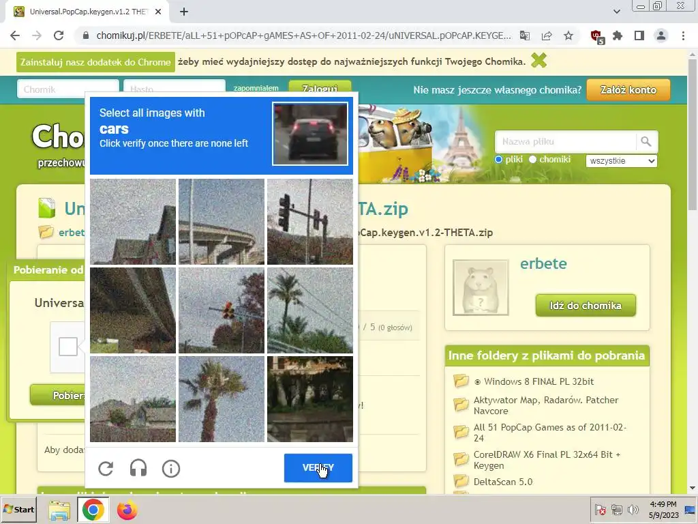Viewport: 698px width, 524px height.
Task: Open Windows 8 FINAL PL 32bit folder
Action: pyautogui.click(x=538, y=381)
